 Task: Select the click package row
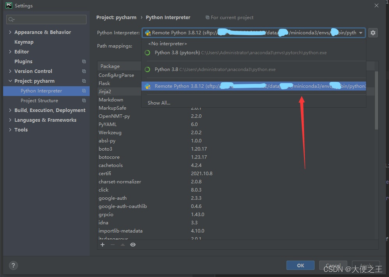(x=236, y=190)
